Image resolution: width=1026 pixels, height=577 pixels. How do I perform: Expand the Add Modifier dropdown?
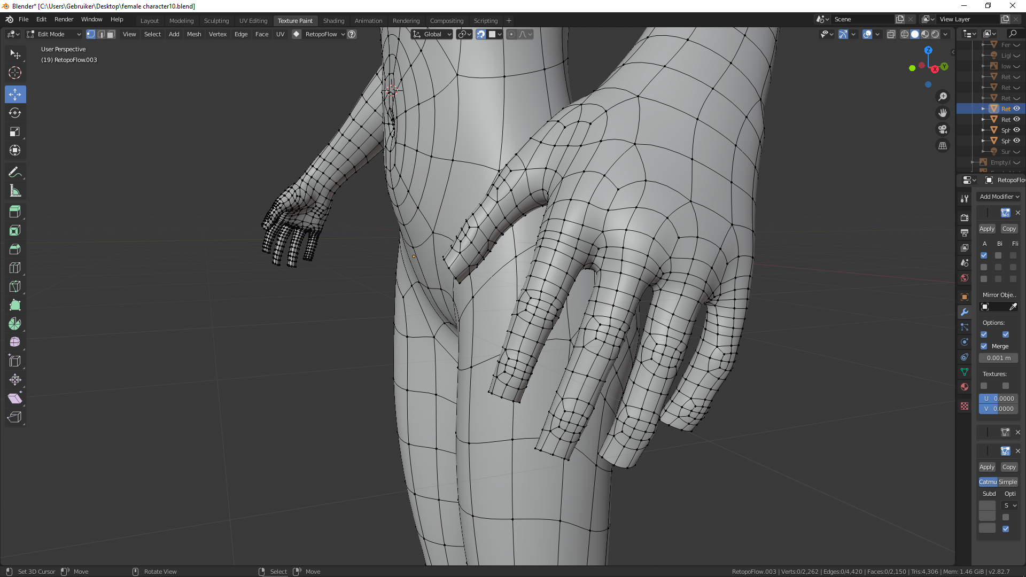coord(999,197)
